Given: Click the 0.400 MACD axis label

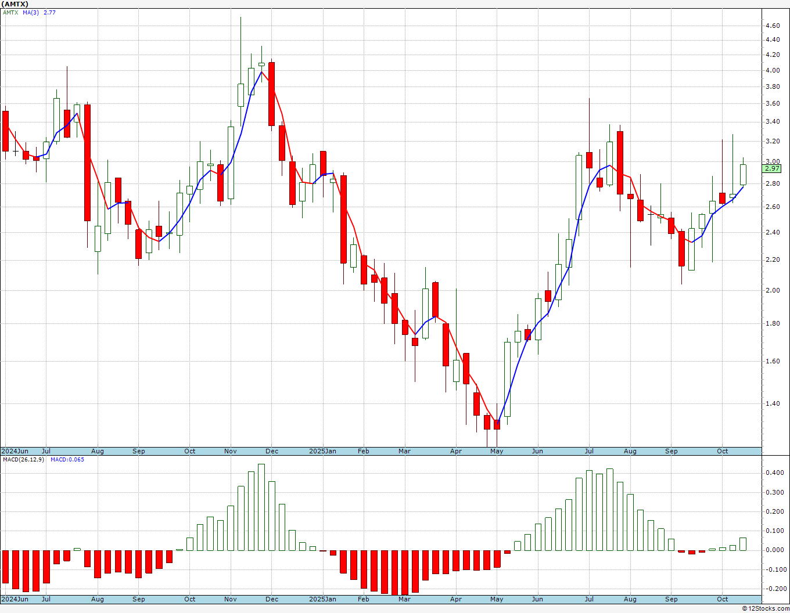Looking at the screenshot, I should (774, 473).
